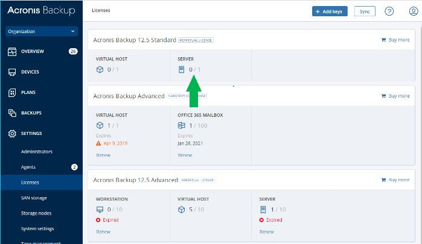Screen dimensions: 422x244
Task: Open SAN storage settings
Action: [x=34, y=198]
